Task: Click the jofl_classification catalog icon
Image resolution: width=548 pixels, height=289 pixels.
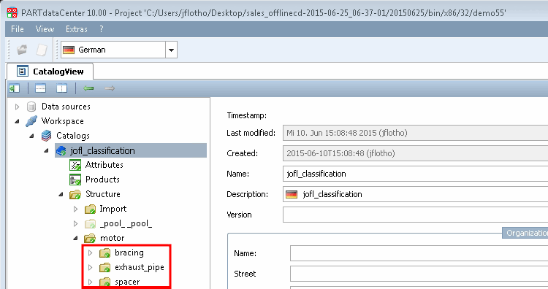Action: pyautogui.click(x=61, y=151)
